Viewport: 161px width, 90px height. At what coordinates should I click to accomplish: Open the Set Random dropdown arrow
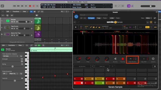point(92,66)
